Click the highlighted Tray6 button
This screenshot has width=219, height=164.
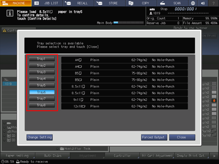(42, 92)
